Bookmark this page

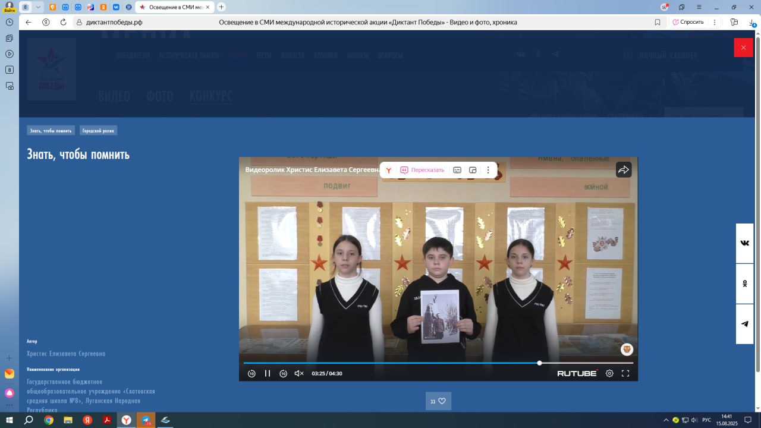pyautogui.click(x=657, y=22)
